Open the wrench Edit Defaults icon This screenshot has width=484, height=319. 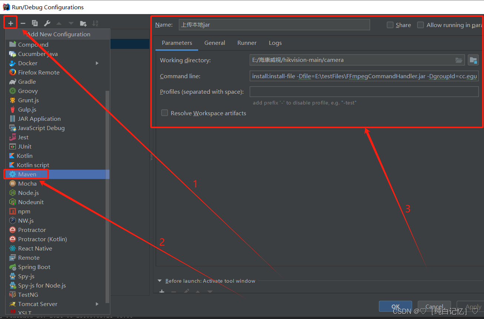47,23
